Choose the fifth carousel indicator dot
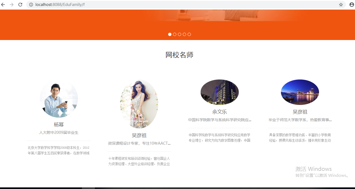Screen dimensions: 355x189 tap(189, 34)
